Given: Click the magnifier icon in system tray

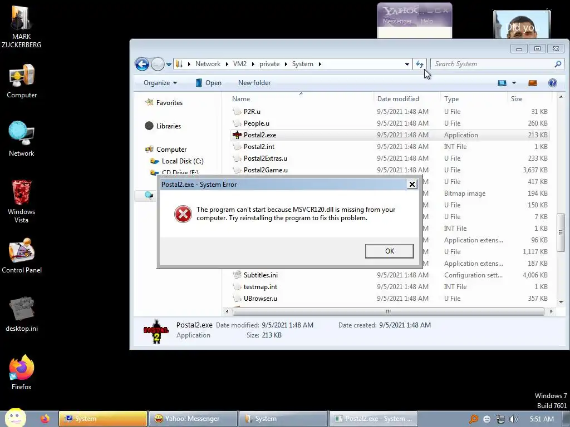Looking at the screenshot, I should click(x=473, y=419).
